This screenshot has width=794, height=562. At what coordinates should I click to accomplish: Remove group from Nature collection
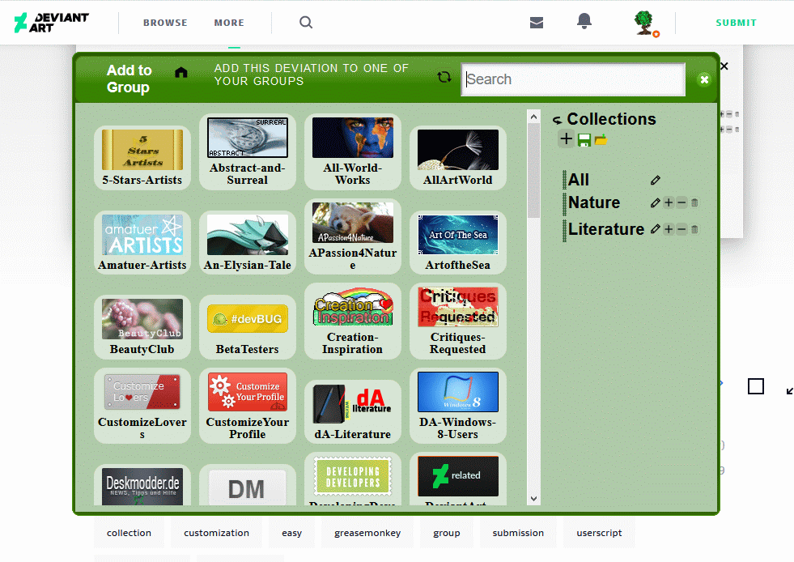[681, 202]
